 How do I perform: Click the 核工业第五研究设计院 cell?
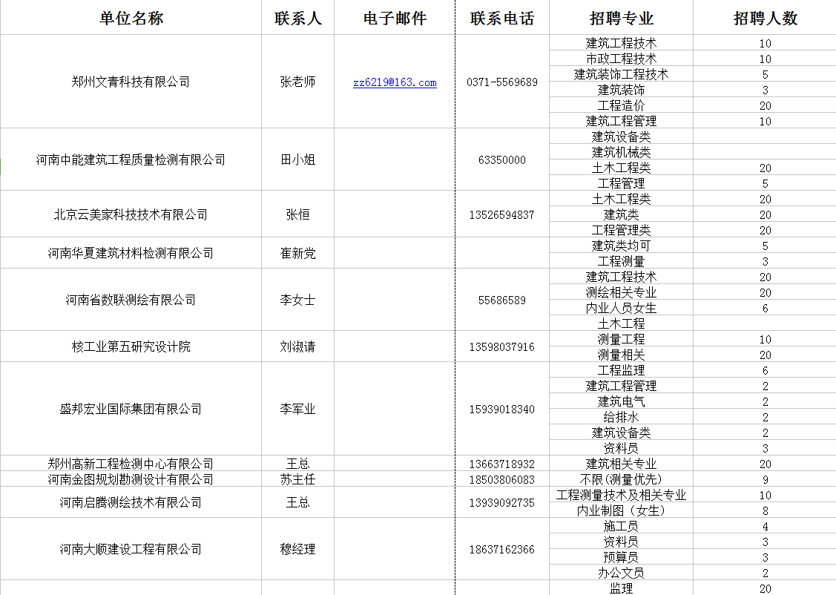pos(131,346)
